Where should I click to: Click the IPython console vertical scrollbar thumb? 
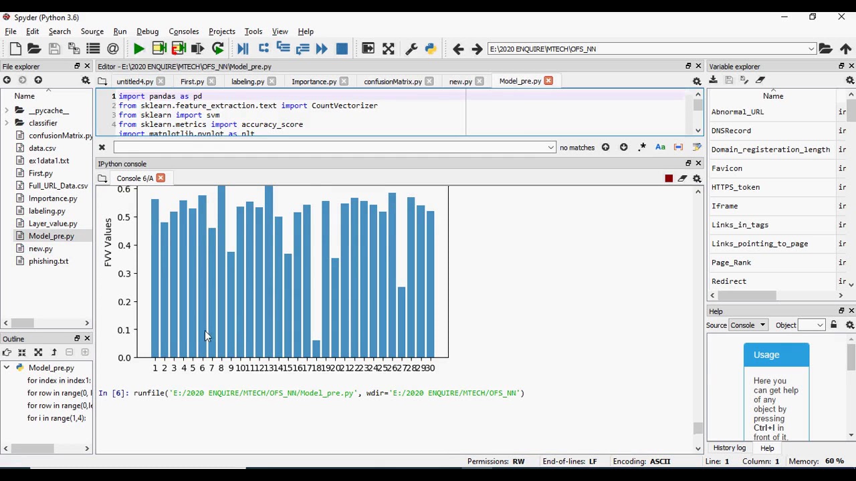click(698, 428)
